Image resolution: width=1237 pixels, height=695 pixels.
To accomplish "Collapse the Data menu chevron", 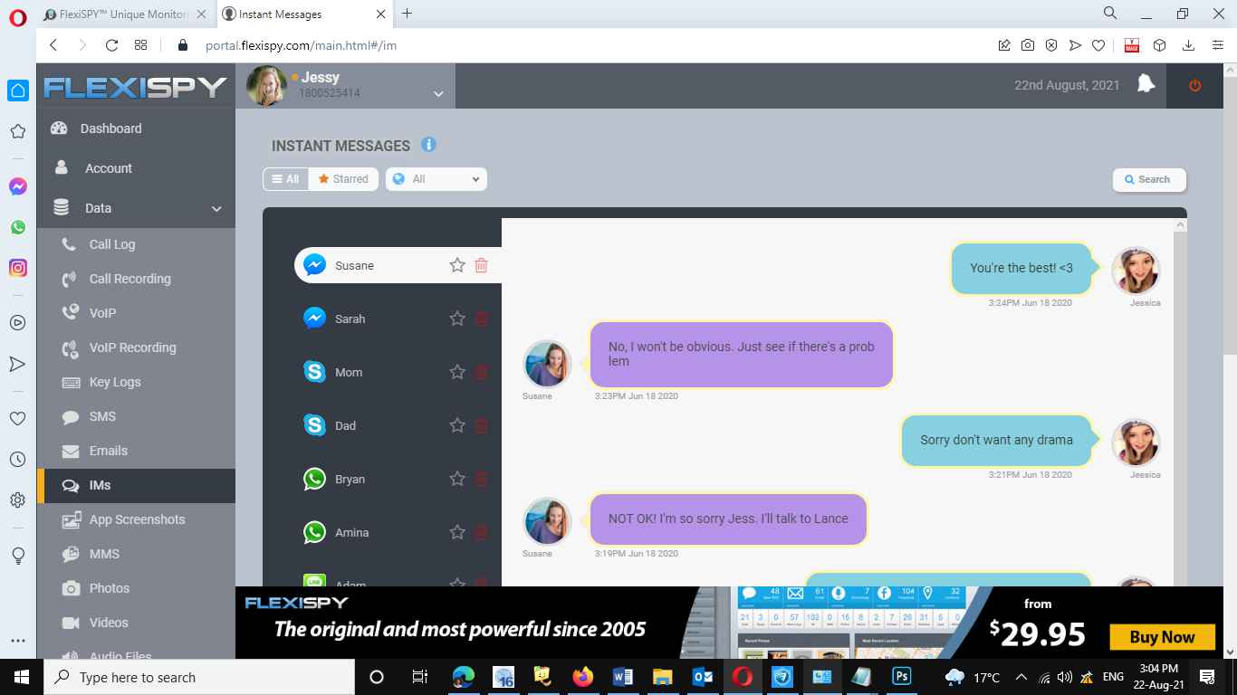I will (x=216, y=209).
